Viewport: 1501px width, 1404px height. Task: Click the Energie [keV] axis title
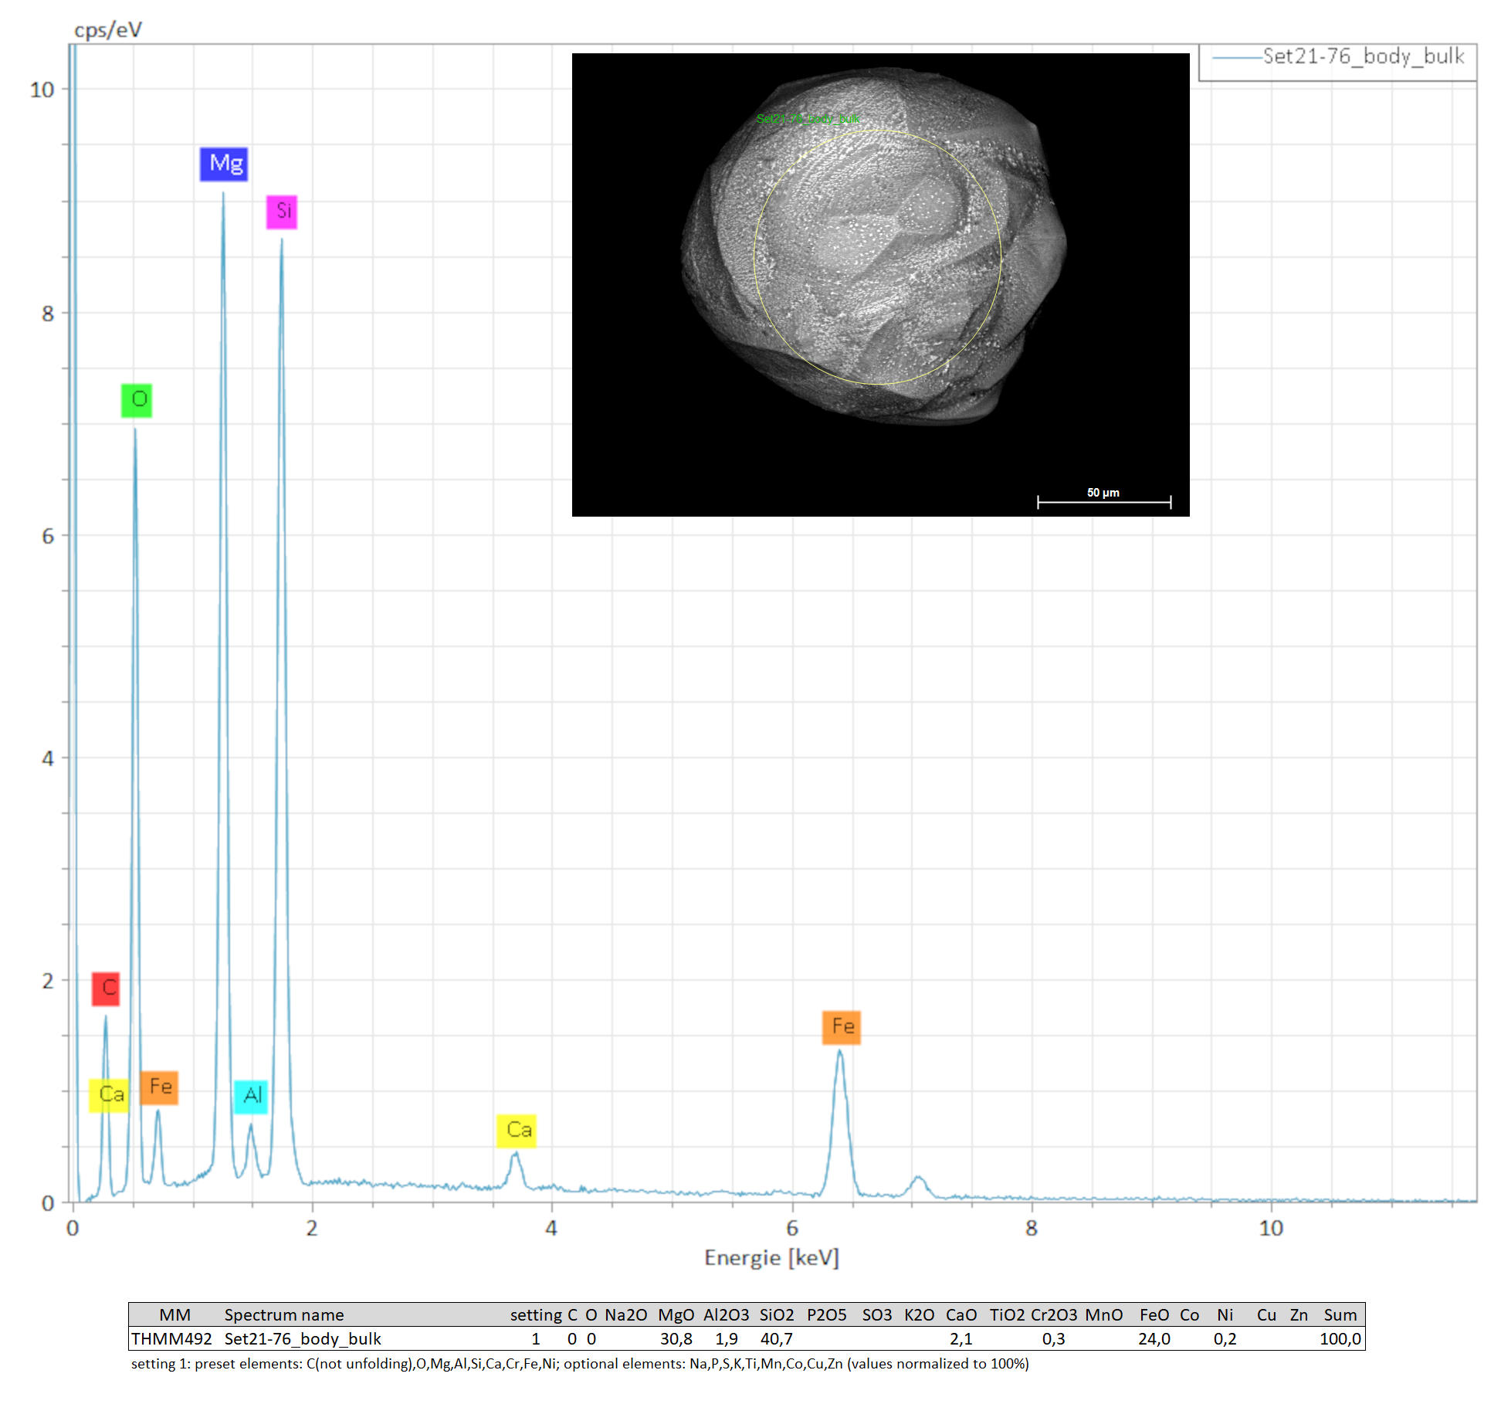771,1258
